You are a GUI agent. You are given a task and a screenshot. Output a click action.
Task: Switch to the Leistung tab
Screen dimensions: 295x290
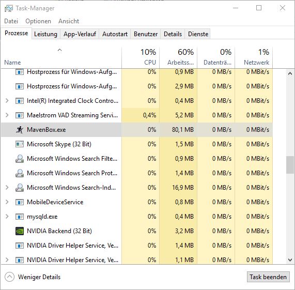point(45,34)
